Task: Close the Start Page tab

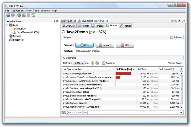Action: (x=75, y=21)
